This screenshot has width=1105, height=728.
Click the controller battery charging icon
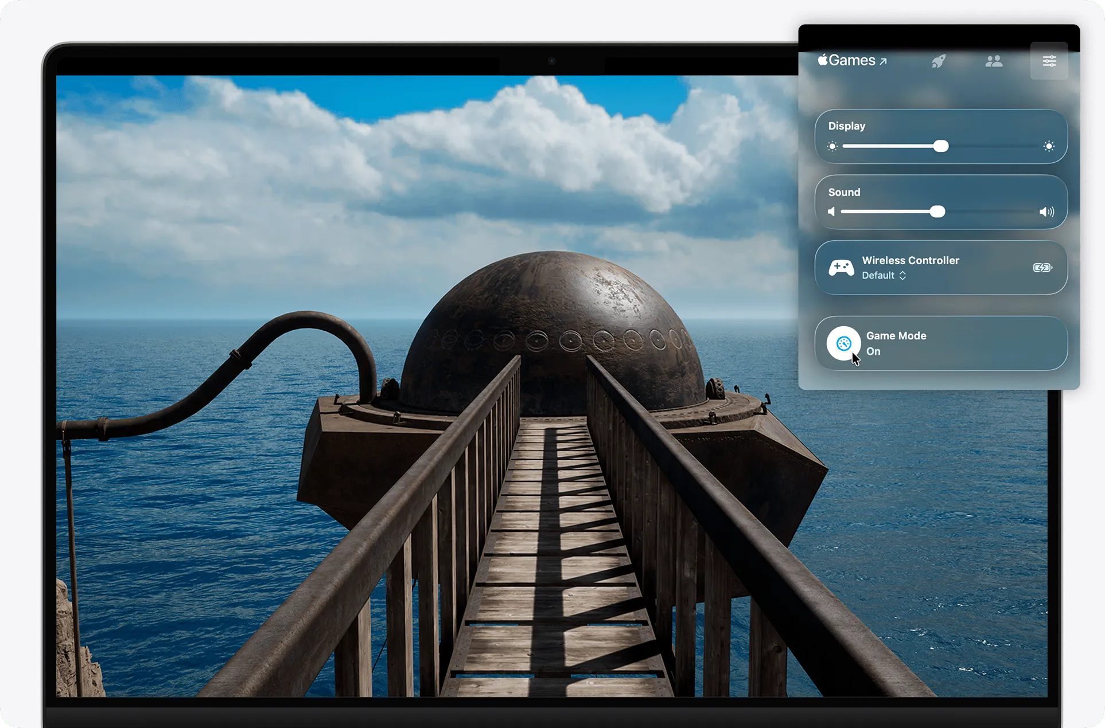click(1042, 268)
